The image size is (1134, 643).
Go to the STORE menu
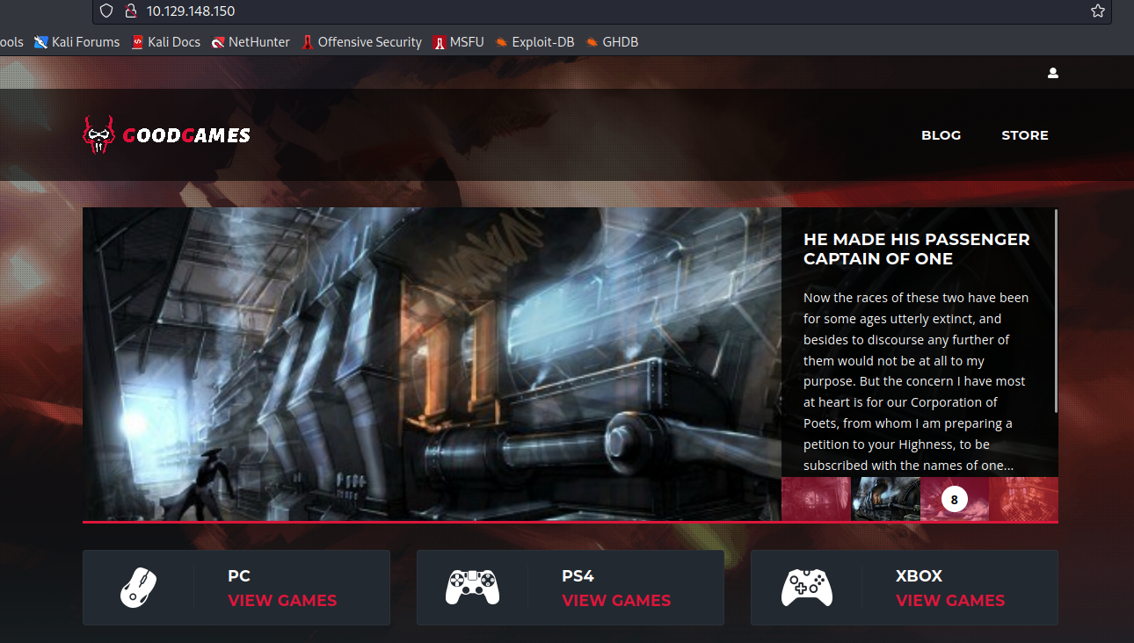point(1025,135)
